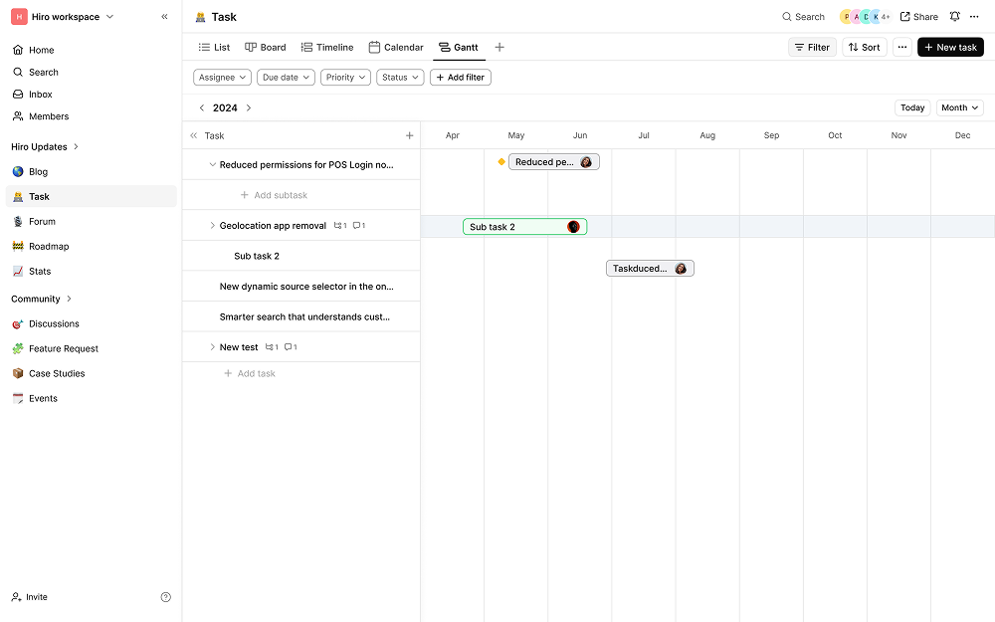Switch to the Timeline view tab

[326, 47]
